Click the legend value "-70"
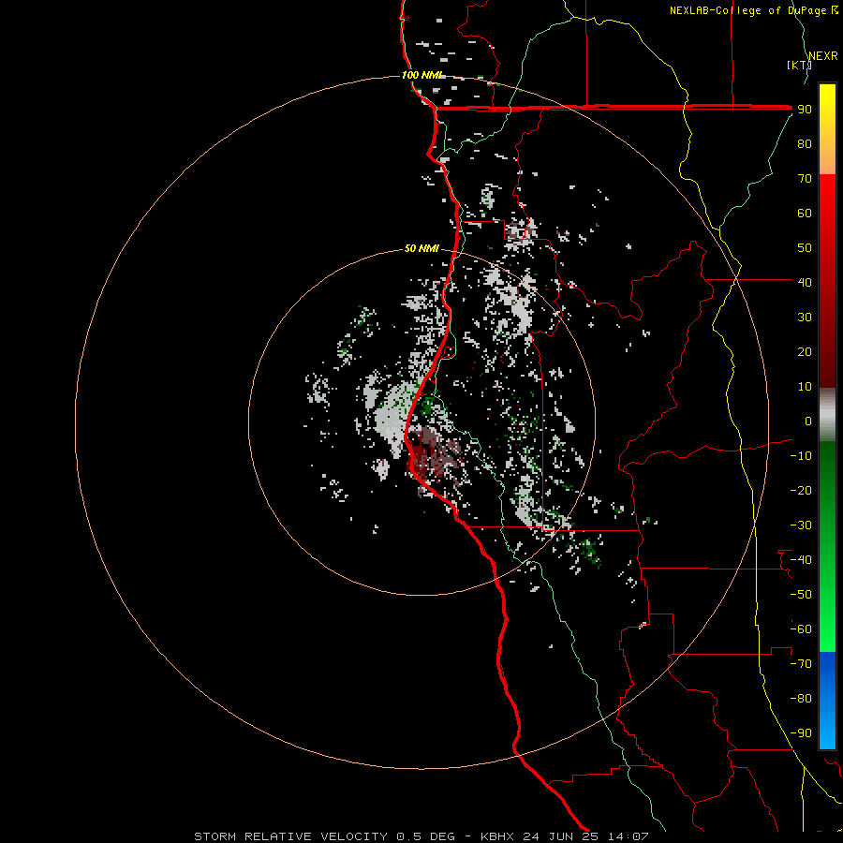 tap(801, 664)
